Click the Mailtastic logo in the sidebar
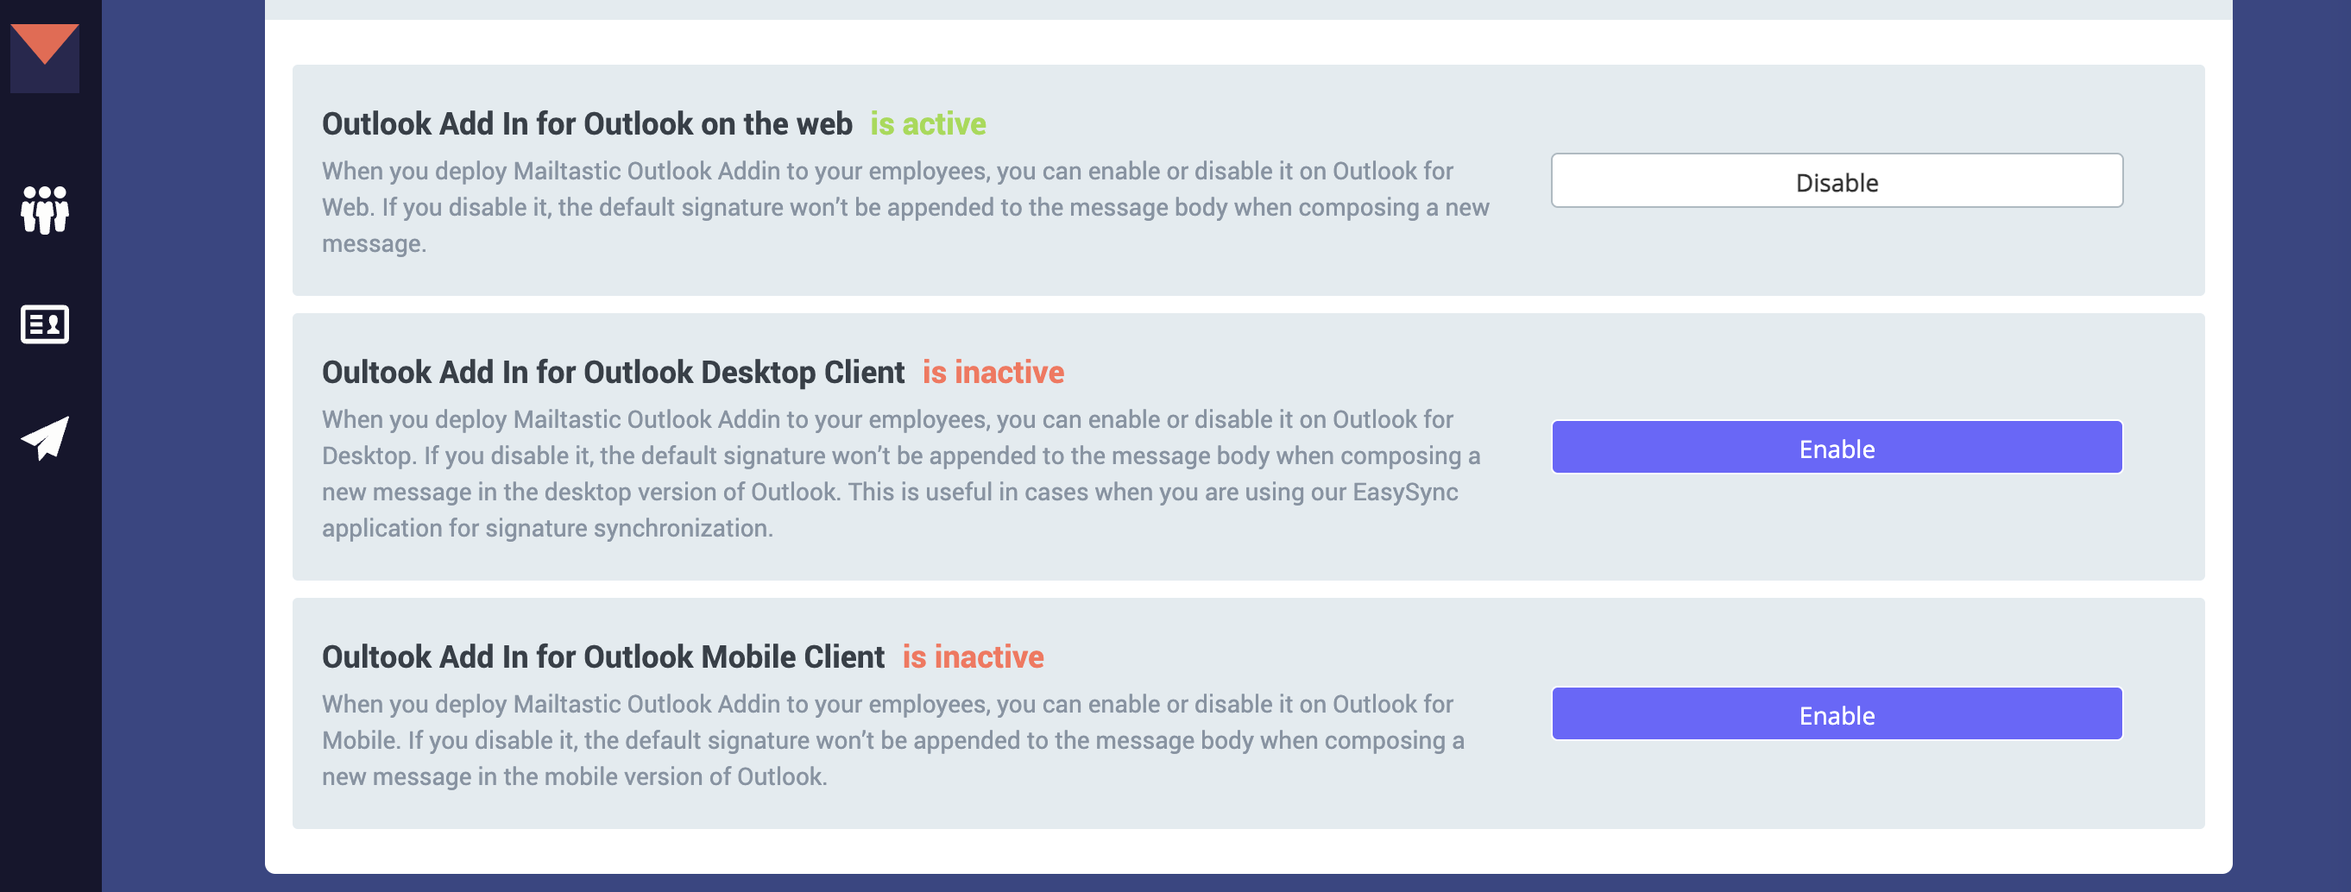Viewport: 2351px width, 892px height. pos(44,54)
